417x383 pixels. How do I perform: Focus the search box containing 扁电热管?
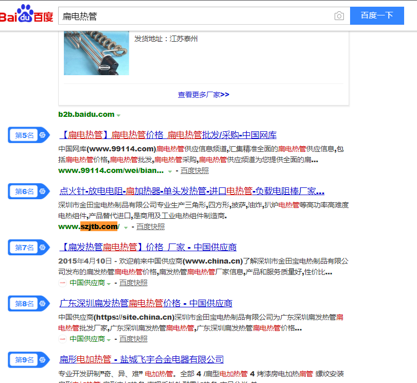pyautogui.click(x=204, y=16)
